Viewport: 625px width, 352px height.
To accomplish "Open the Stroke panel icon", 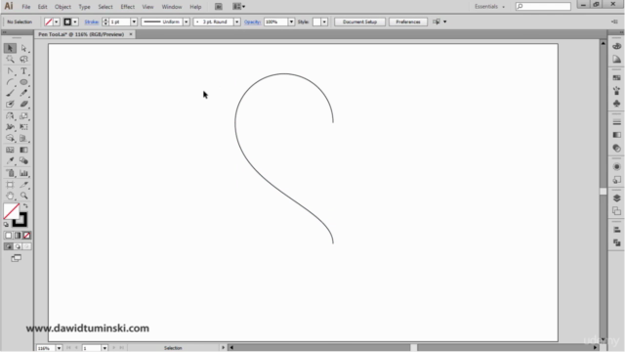I will point(616,122).
